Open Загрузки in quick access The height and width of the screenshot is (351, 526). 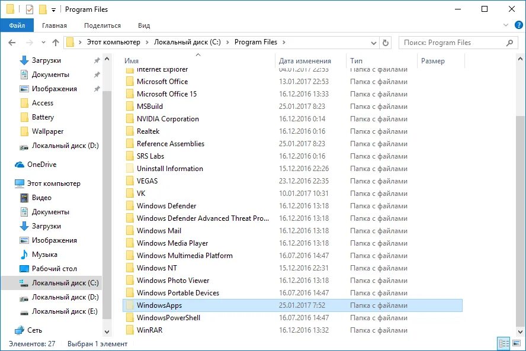[46, 60]
